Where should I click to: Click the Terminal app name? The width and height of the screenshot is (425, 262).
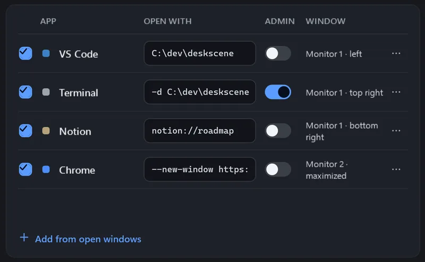[x=79, y=93]
